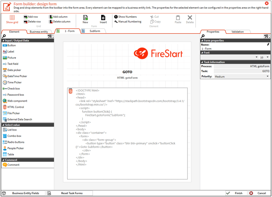
Task: Click the sort icon in the Properties panel
Action: 266,36
